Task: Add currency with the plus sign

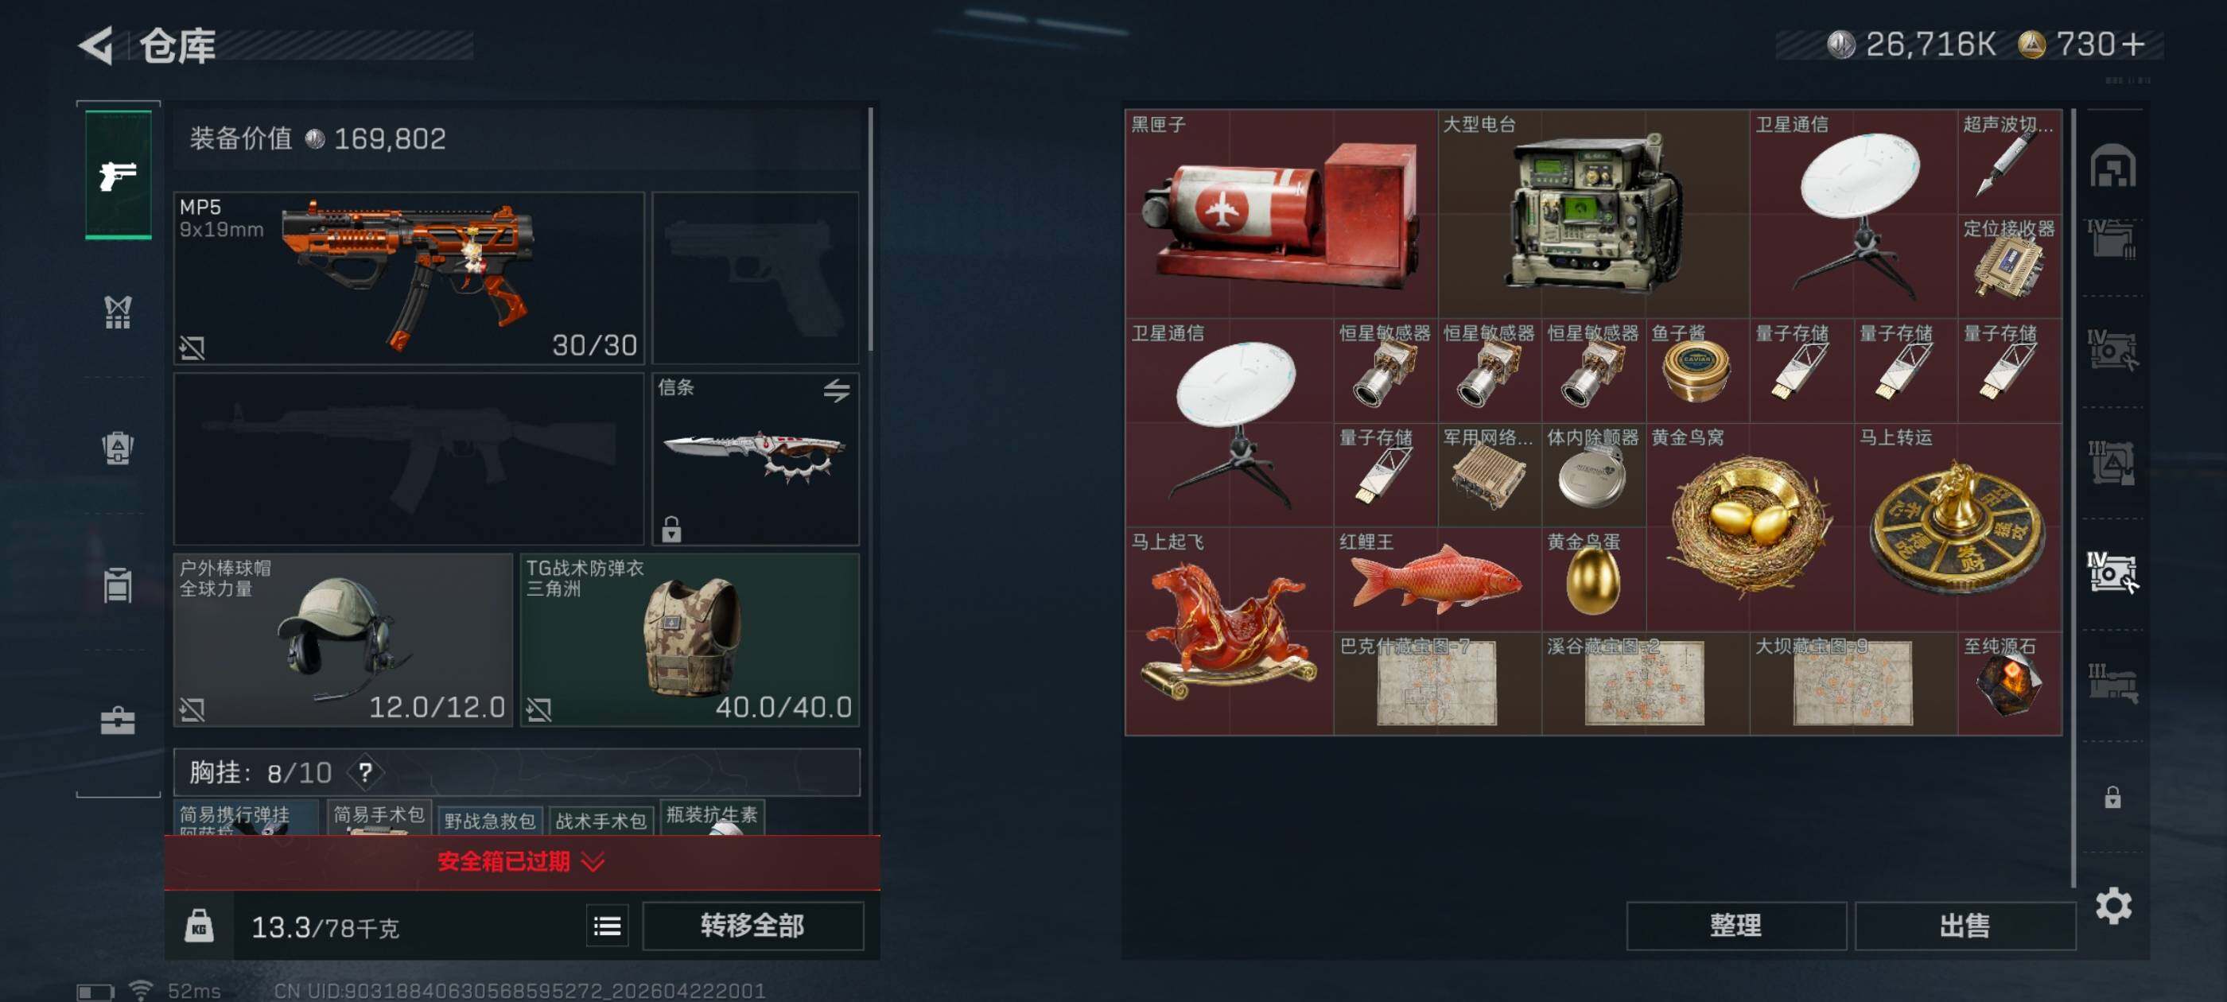Action: (x=2134, y=44)
